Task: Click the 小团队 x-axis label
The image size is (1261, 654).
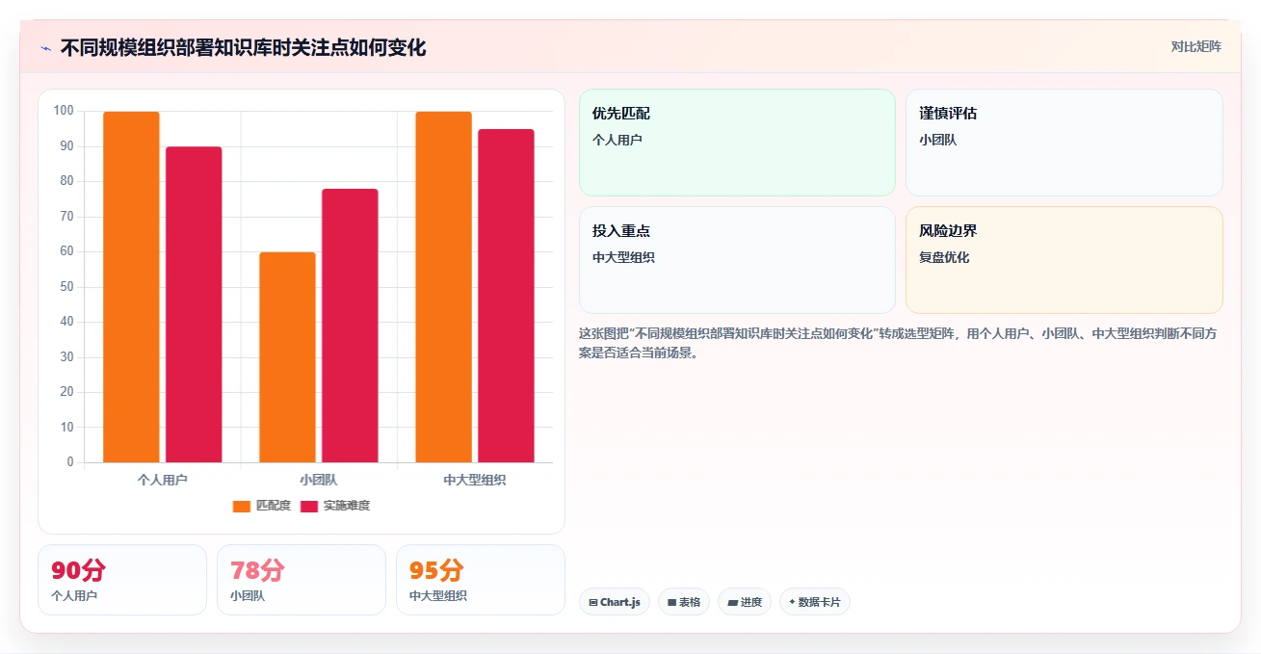Action: pyautogui.click(x=319, y=479)
